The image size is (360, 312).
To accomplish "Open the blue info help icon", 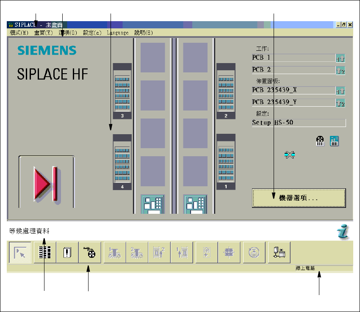I will tap(343, 232).
